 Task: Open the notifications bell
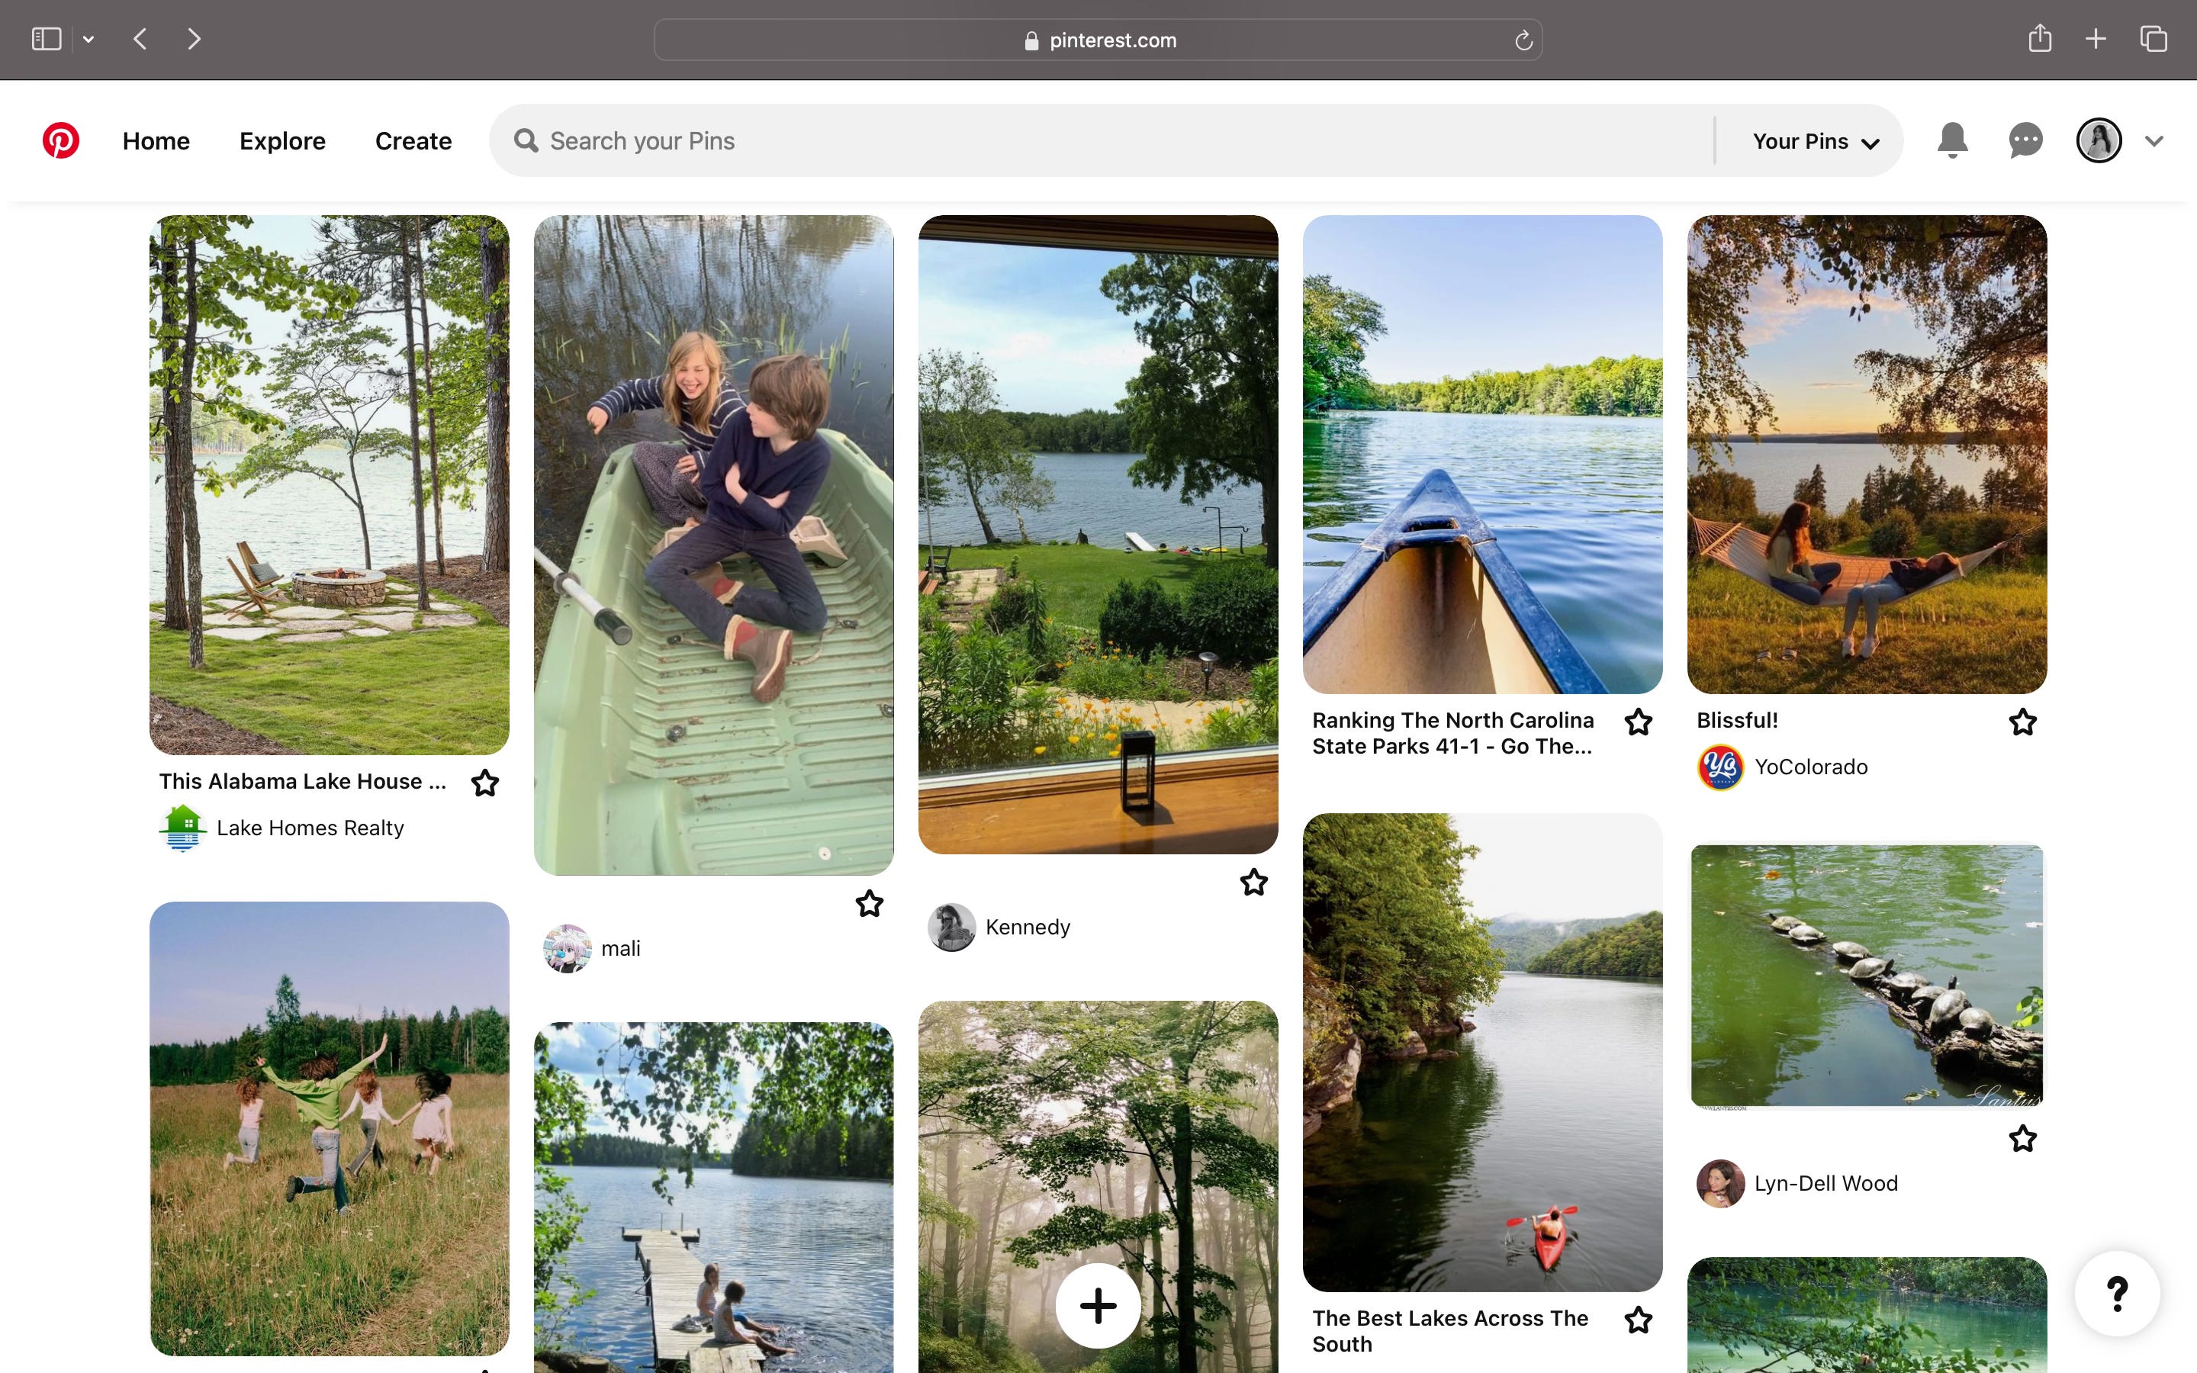pos(1952,141)
